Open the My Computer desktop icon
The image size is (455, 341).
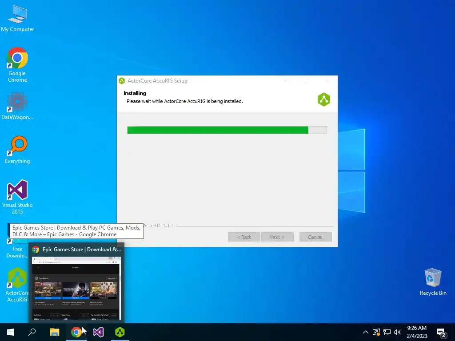point(17,18)
